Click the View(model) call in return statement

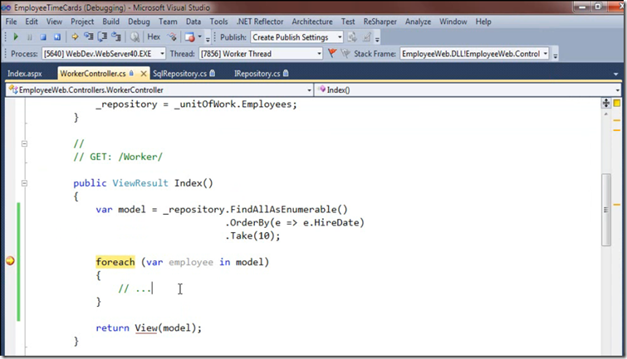pyautogui.click(x=165, y=327)
